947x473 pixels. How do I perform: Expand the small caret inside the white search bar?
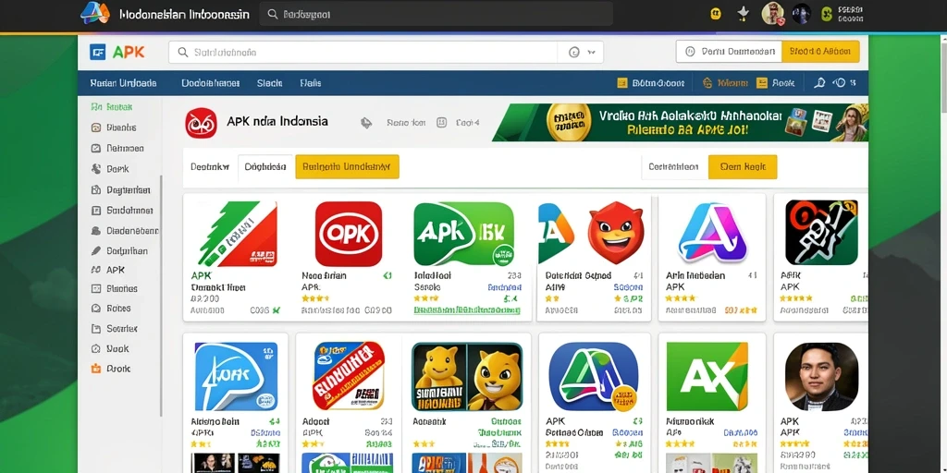pyautogui.click(x=591, y=53)
